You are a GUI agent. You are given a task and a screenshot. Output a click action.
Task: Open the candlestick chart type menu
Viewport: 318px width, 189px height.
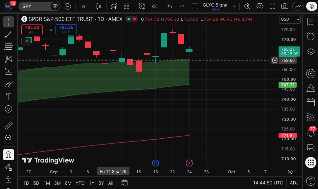click(99, 7)
